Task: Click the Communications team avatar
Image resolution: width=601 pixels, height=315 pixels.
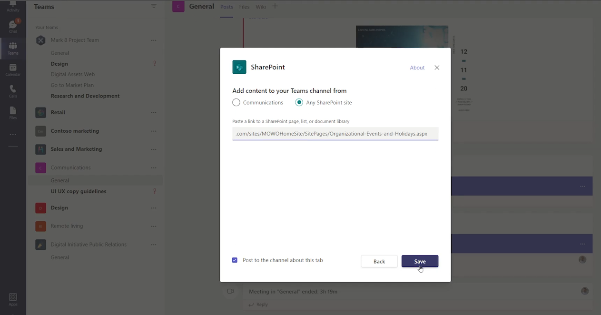Action: [41, 167]
